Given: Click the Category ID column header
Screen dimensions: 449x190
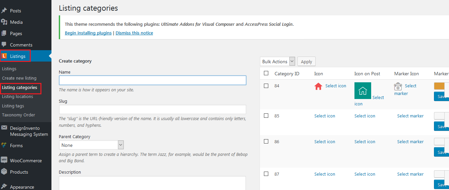Looking at the screenshot, I should click(x=287, y=74).
